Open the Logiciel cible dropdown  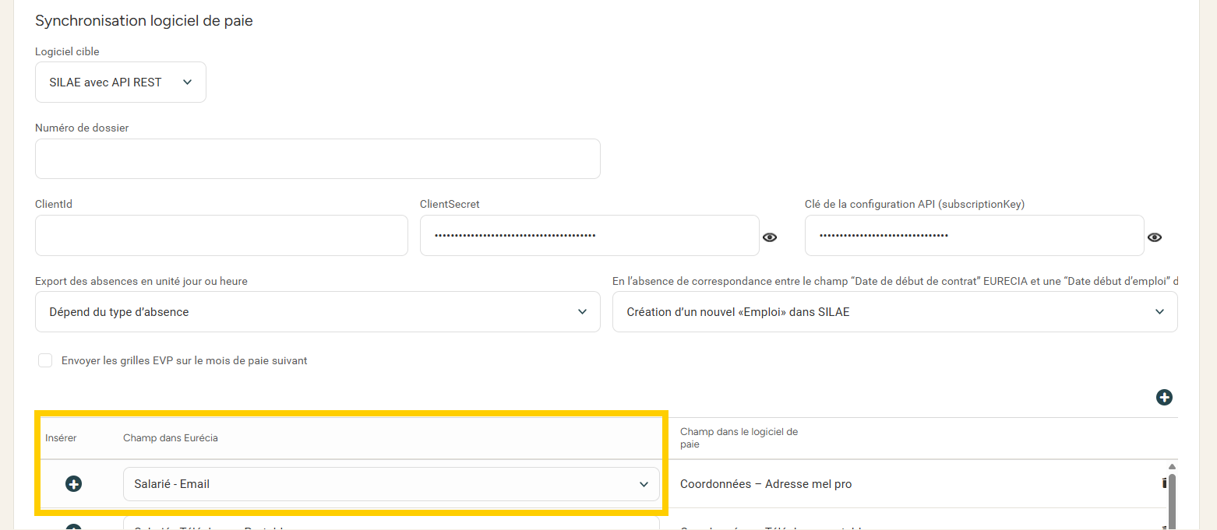click(121, 82)
